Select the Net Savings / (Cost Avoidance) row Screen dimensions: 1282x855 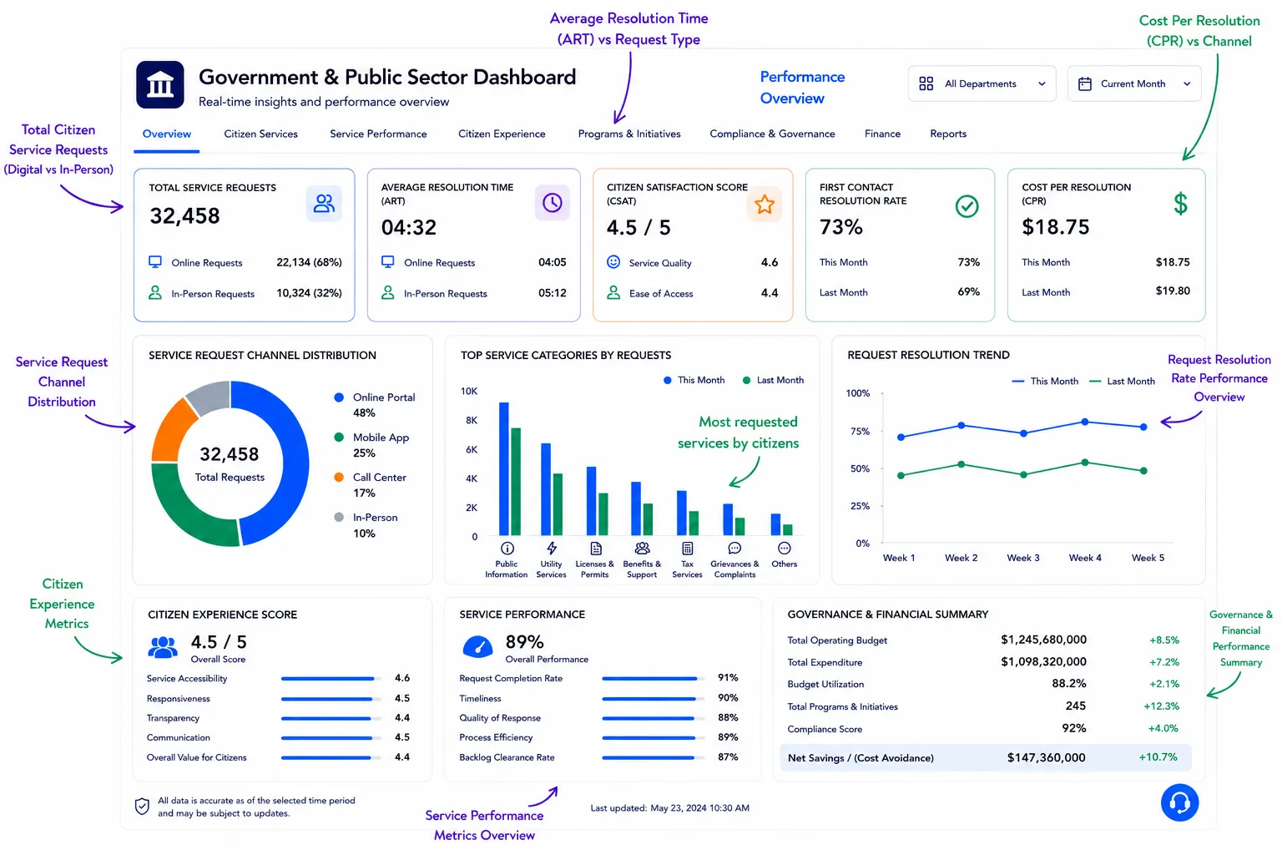click(x=985, y=757)
